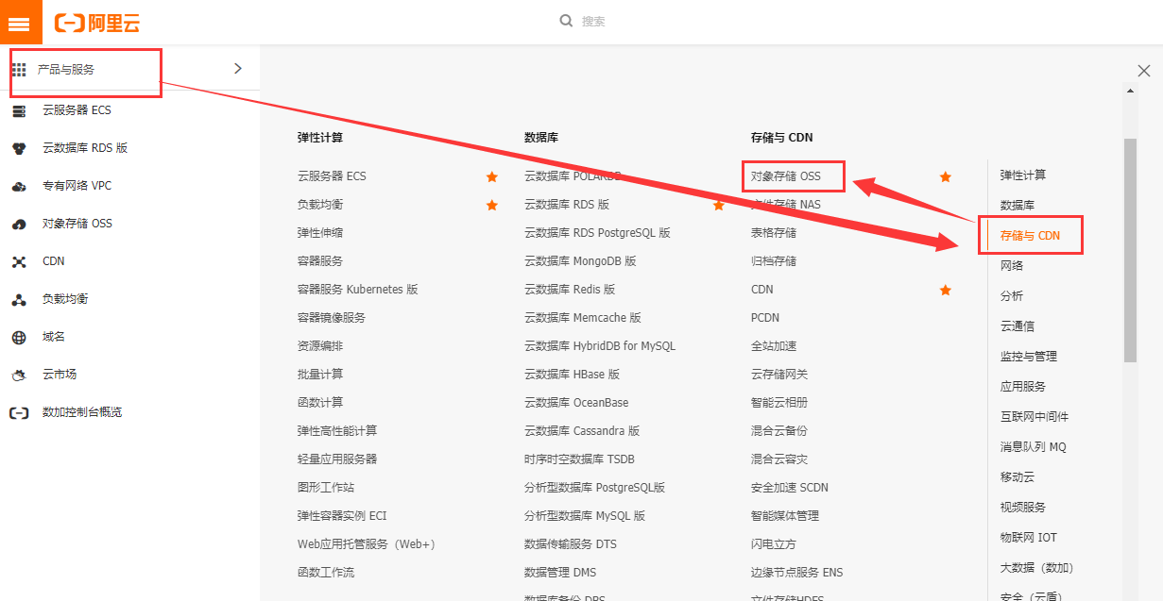Open the 产品与服务 grid menu
The width and height of the screenshot is (1163, 601).
[19, 70]
